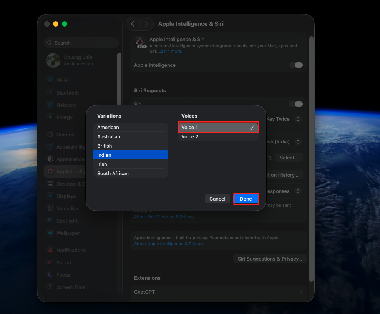The width and height of the screenshot is (380, 314).
Task: Select Voice 2 in the Voices list
Action: coord(190,136)
